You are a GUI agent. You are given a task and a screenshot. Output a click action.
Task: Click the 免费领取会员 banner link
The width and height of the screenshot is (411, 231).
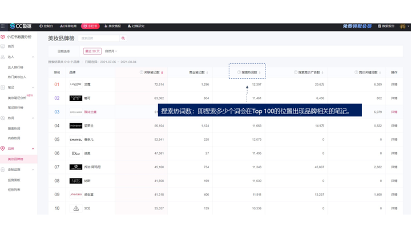[x=357, y=26]
